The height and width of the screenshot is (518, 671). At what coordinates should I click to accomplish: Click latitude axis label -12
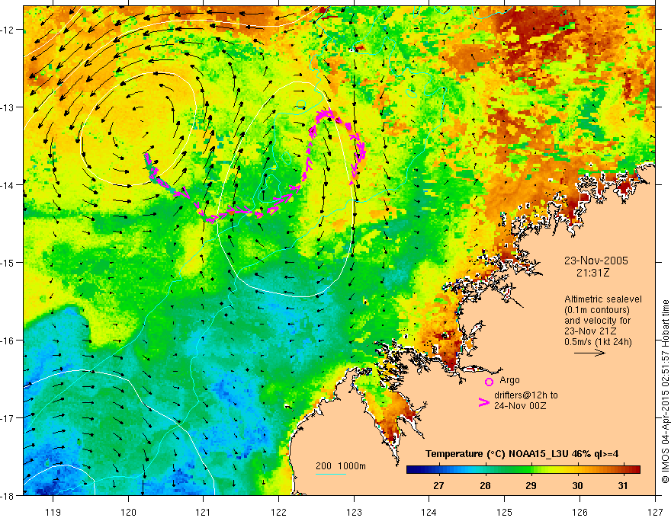point(8,30)
